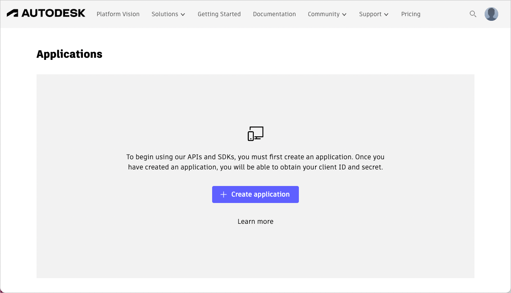Select the Support menu label
The height and width of the screenshot is (293, 511).
coord(370,14)
